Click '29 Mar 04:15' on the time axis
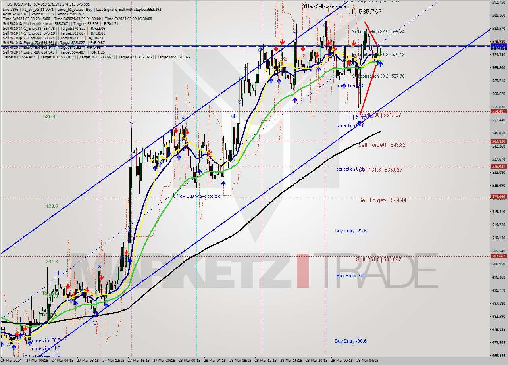Image resolution: width=508 pixels, height=365 pixels. coord(368,361)
